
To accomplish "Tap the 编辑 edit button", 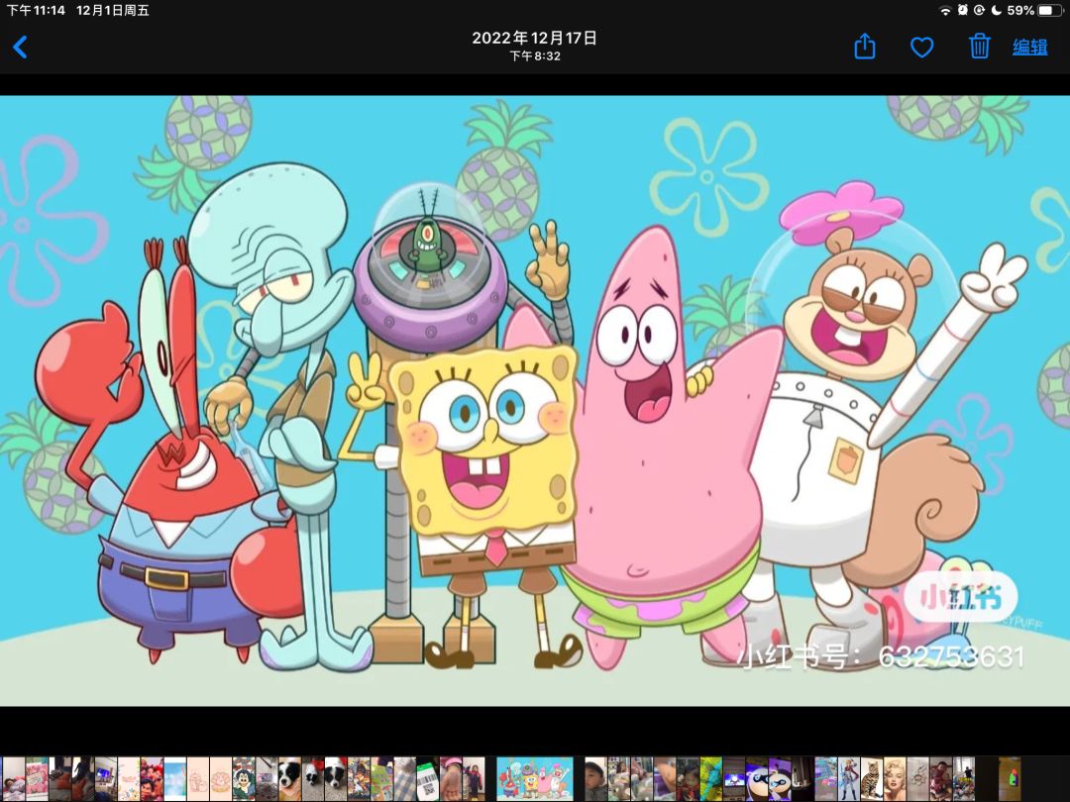I will point(1030,48).
